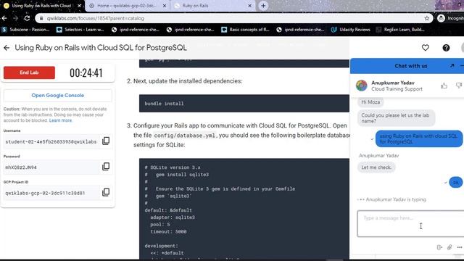Select the student username text

click(x=51, y=142)
